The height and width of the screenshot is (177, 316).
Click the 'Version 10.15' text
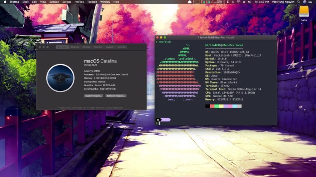point(90,65)
